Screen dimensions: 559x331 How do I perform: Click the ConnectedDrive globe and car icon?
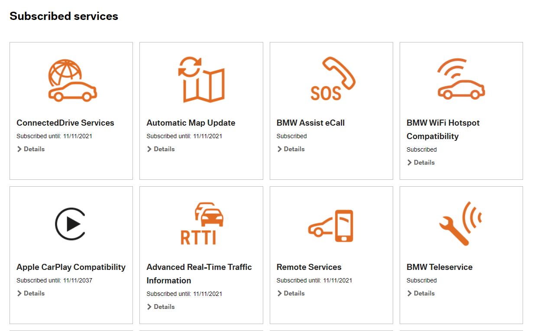[72, 81]
